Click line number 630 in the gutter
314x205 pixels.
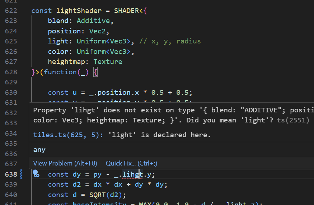11,93
